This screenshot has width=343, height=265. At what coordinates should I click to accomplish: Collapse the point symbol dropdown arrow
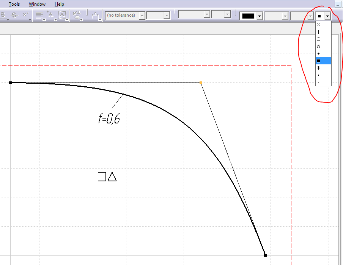327,16
